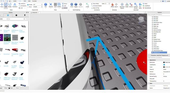Image resolution: width=170 pixels, height=95 pixels.
Task: Toggle the Move snap checkbox
Action: (x=28, y=7)
